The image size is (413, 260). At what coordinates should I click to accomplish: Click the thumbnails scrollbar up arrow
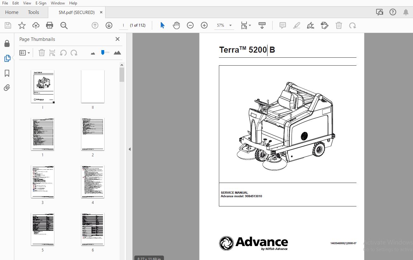point(122,65)
